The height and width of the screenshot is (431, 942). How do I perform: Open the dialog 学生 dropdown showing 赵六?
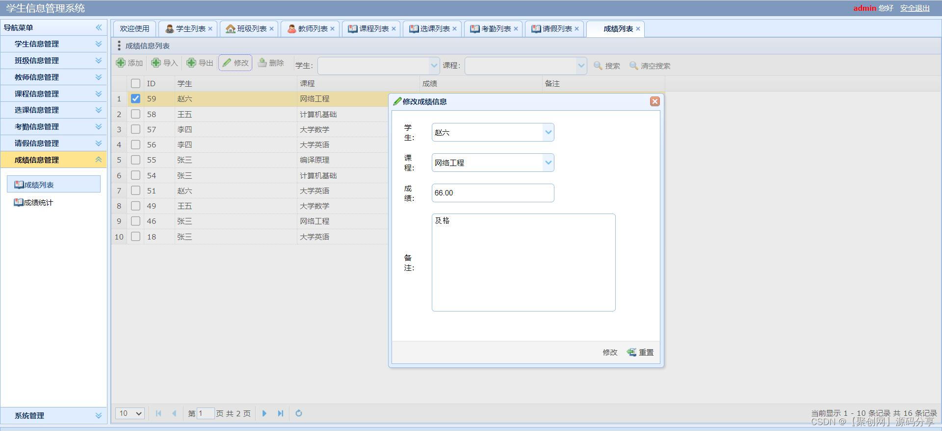548,132
